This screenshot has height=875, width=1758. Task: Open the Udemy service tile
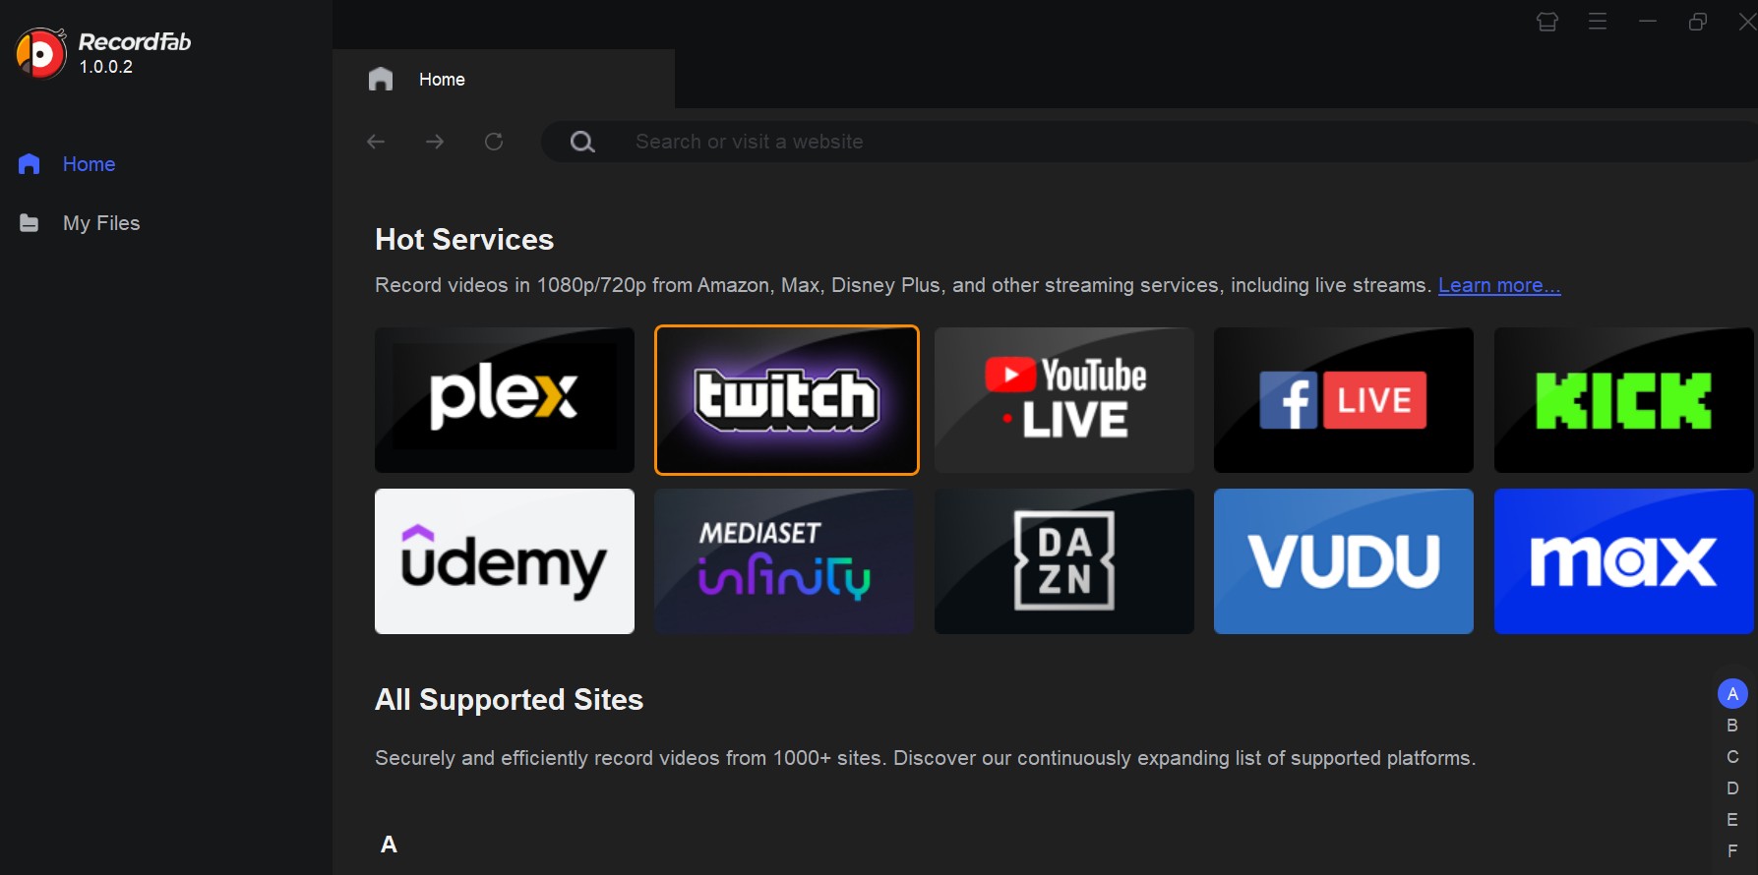[x=505, y=561]
